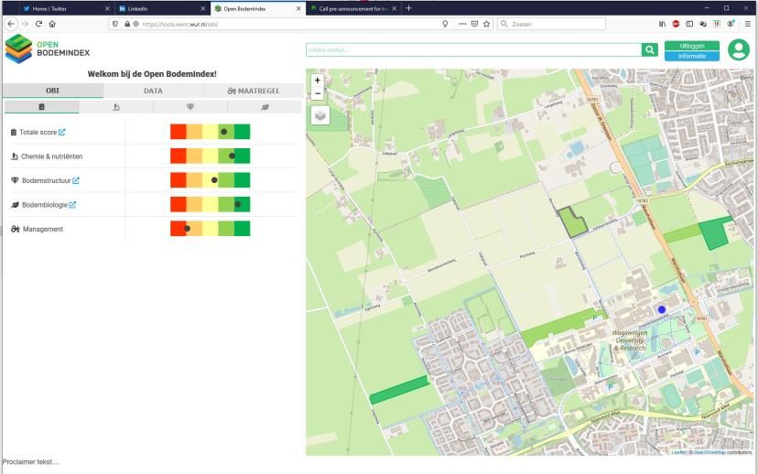Toggle the browser sidebar icon
The image size is (758, 474).
click(x=689, y=24)
